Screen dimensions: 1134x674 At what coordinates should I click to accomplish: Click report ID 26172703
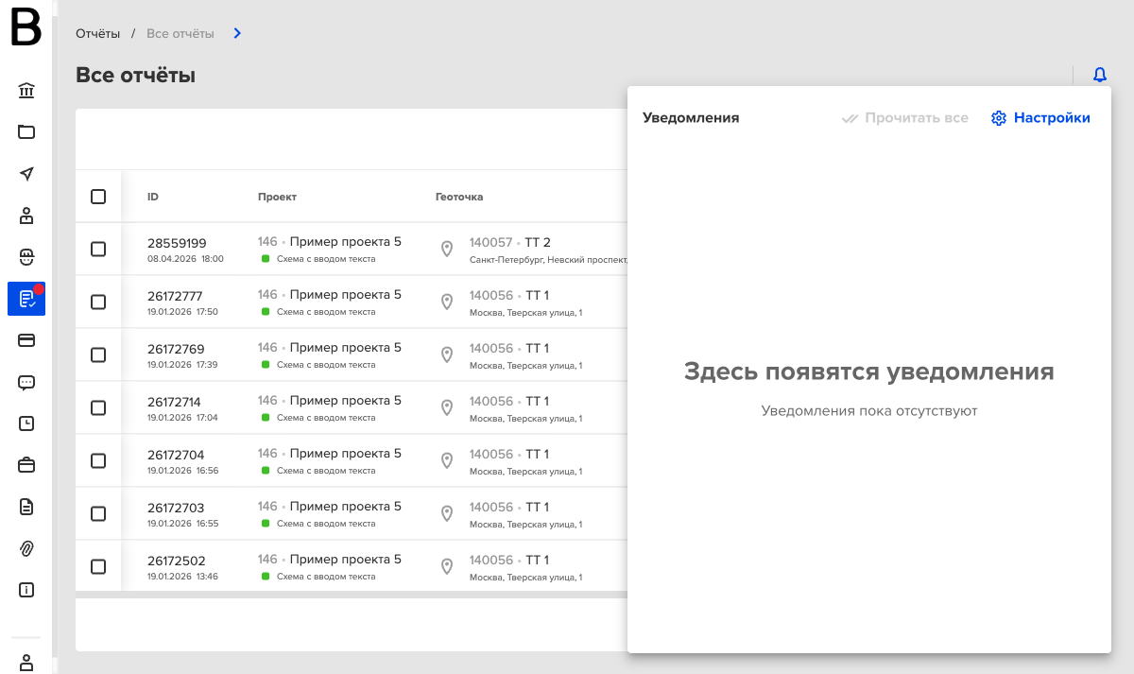pos(176,509)
